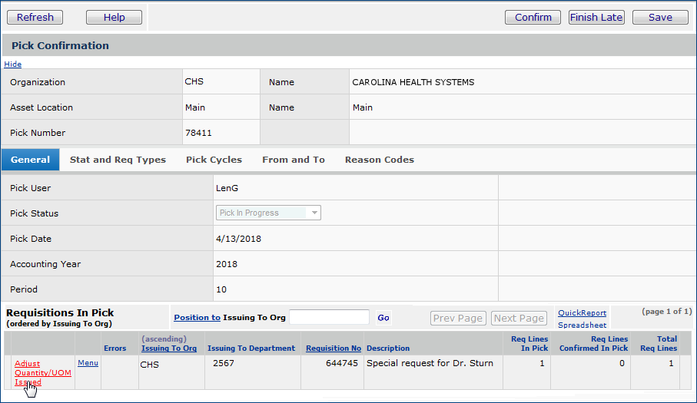697x403 pixels.
Task: Switch to the General tab
Action: point(31,160)
